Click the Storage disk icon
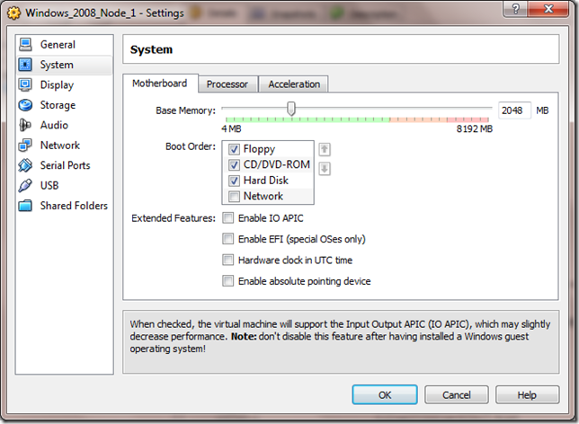Viewport: 579px width, 424px height. (25, 105)
